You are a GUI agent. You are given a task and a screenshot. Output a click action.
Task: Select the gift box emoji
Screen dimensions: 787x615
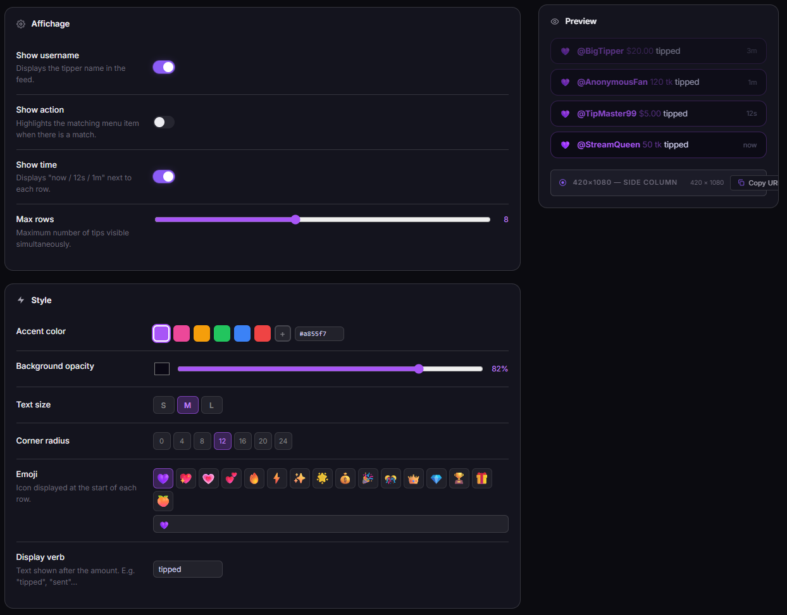pos(482,478)
